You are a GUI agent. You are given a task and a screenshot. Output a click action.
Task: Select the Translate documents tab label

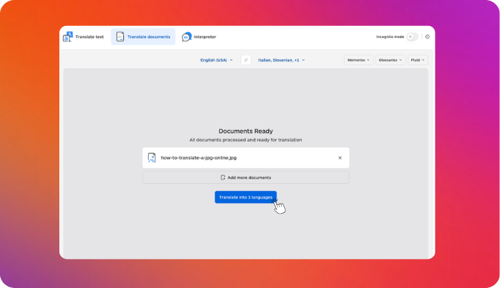coord(149,37)
